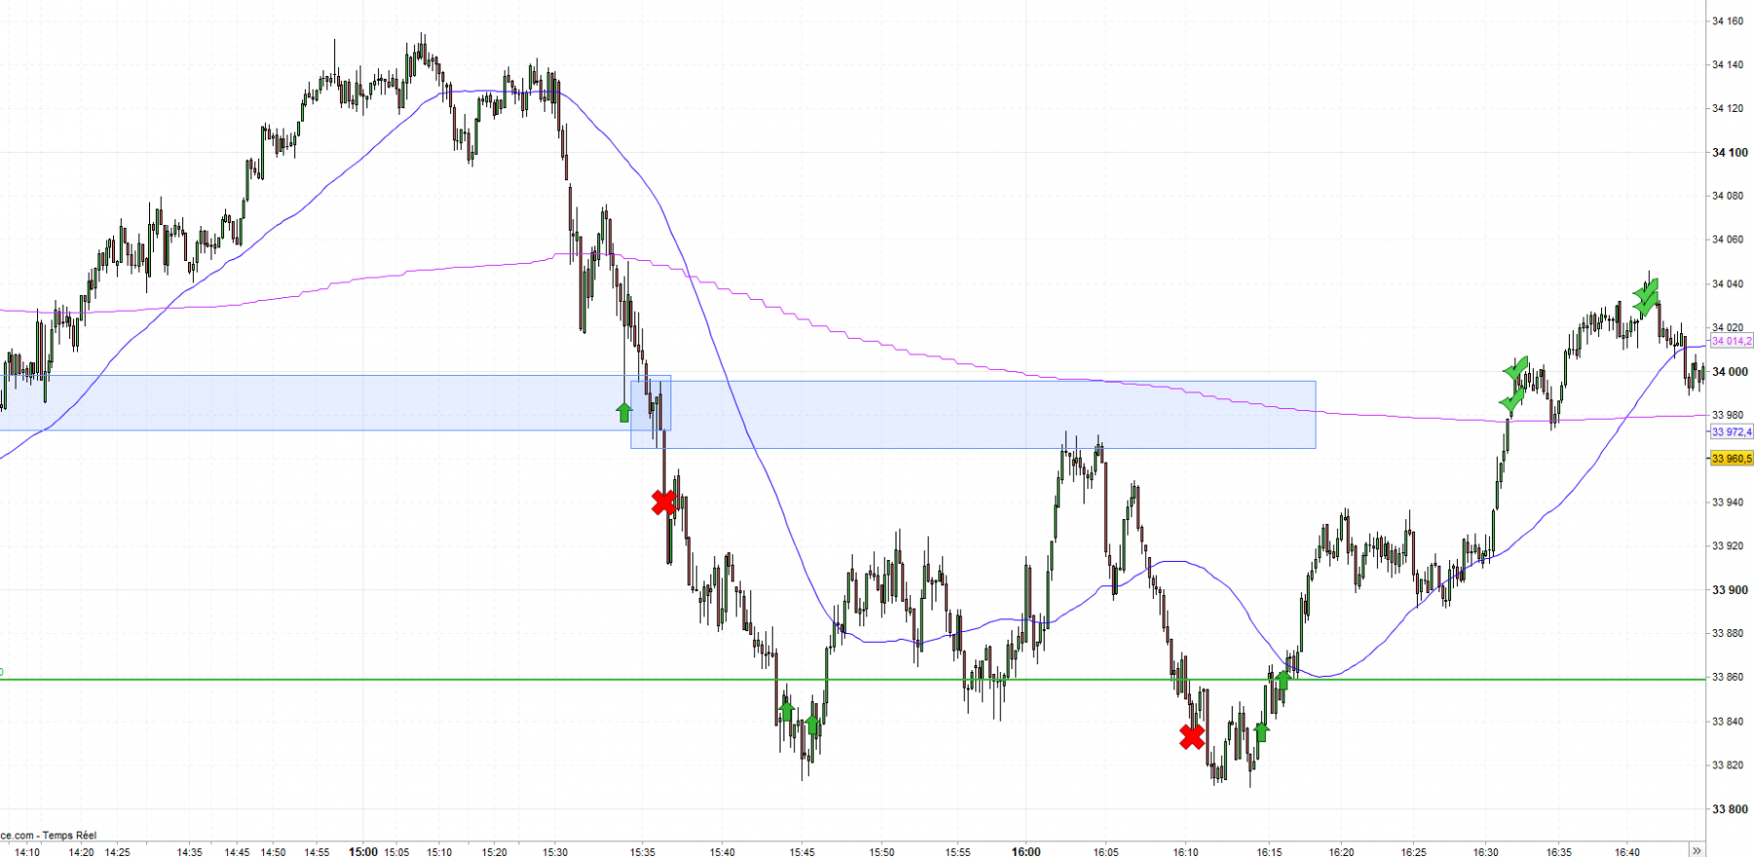Click the 'Temps Réel' text at bottom left

coord(70,836)
